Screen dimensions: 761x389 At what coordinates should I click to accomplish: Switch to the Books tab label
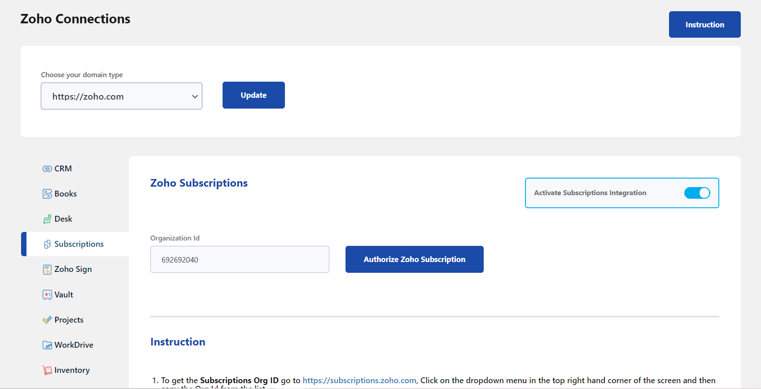66,194
